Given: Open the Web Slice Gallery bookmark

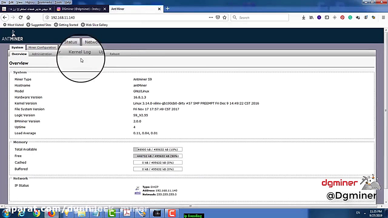Looking at the screenshot, I should 94,25.
